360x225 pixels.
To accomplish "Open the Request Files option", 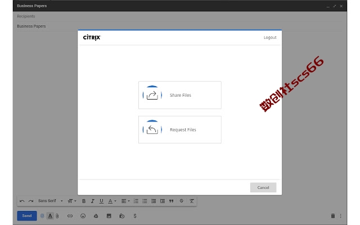I will pyautogui.click(x=180, y=130).
